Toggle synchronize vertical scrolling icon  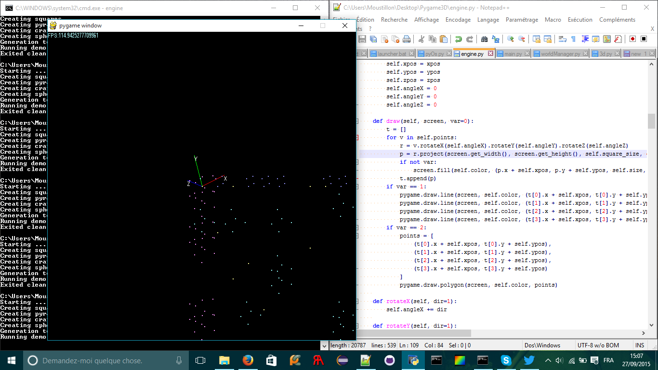(536, 39)
